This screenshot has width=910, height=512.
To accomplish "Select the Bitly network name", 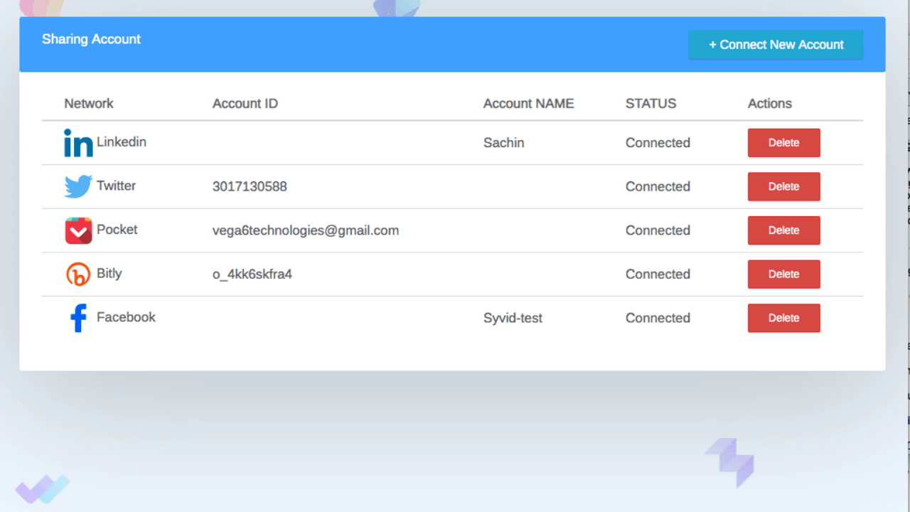I will [x=109, y=274].
